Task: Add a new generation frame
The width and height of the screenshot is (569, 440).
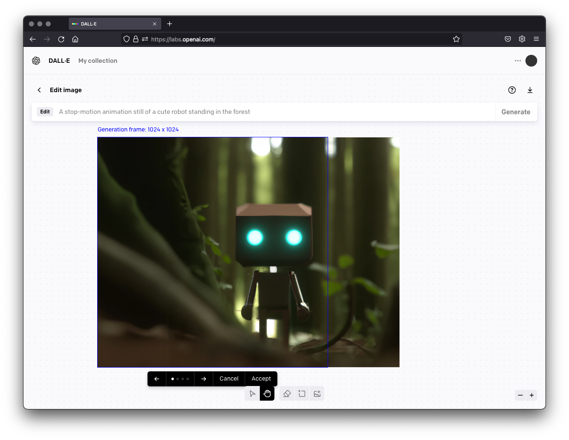Action: (302, 394)
